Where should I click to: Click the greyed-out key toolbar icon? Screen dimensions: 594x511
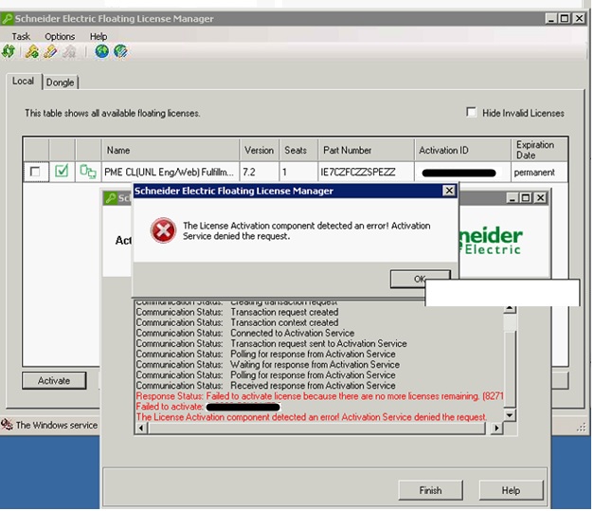69,51
